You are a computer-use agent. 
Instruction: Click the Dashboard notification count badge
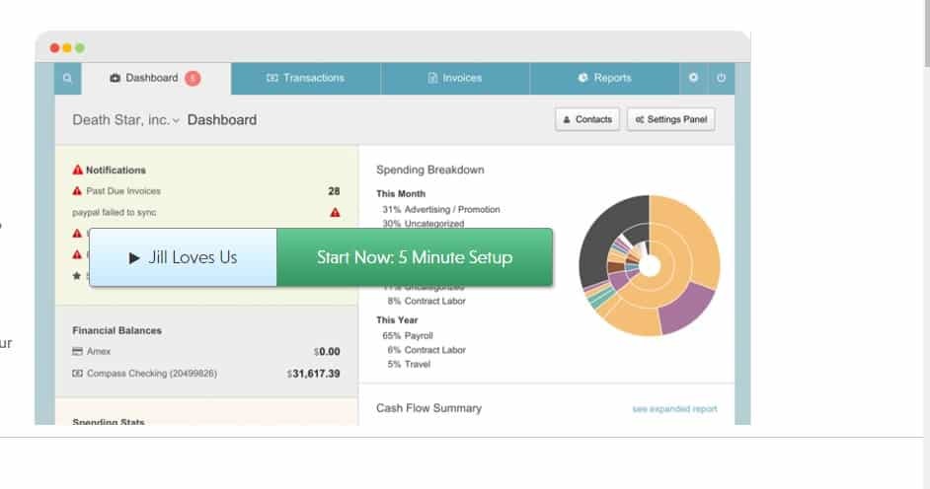[193, 78]
